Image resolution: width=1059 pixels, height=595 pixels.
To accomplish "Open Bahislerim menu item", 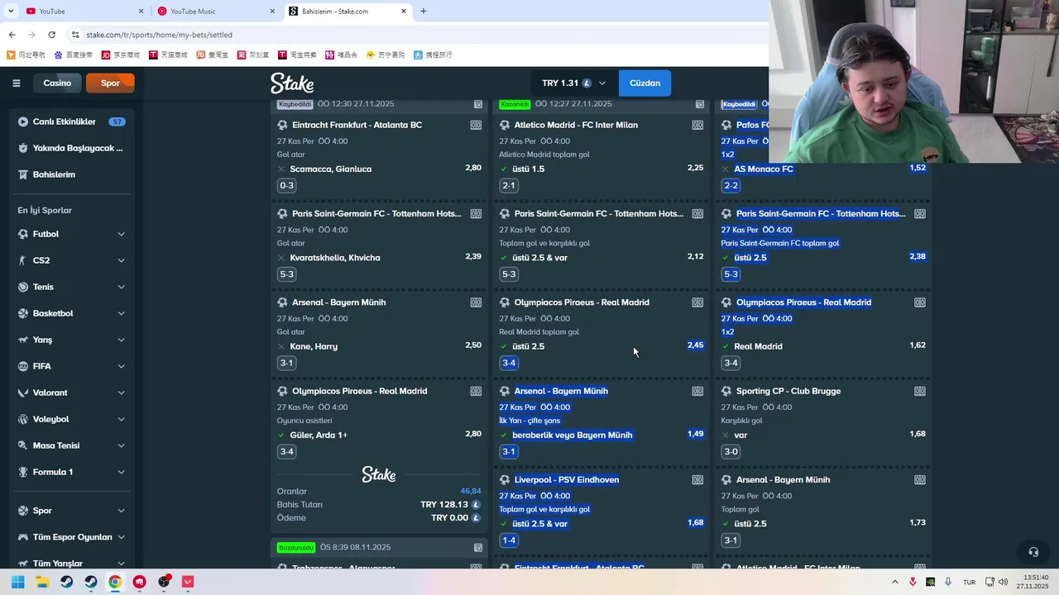I will click(x=71, y=174).
